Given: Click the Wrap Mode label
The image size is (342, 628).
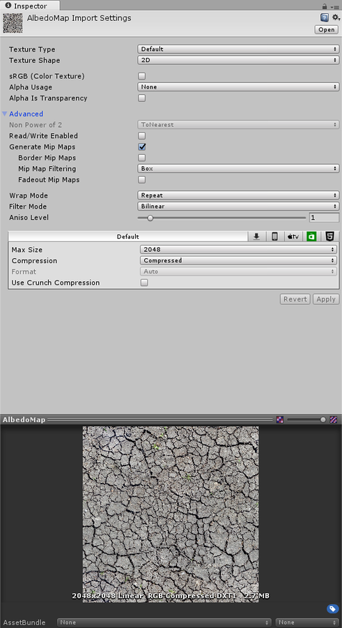Looking at the screenshot, I should (29, 195).
